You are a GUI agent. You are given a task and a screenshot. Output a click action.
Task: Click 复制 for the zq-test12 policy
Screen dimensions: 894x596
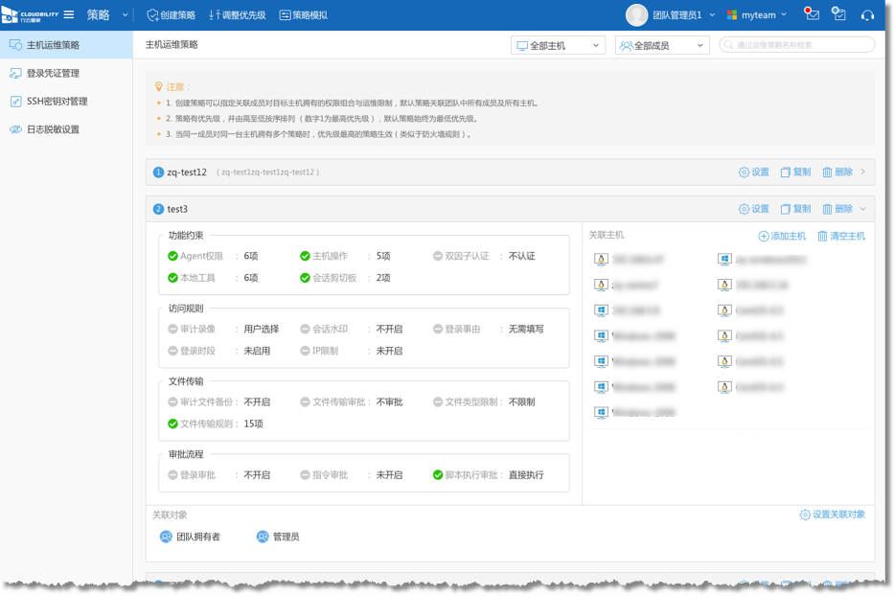tap(795, 172)
